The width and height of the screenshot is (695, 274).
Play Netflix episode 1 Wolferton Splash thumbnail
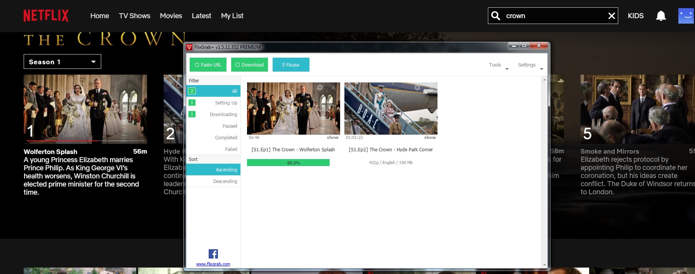coord(85,109)
